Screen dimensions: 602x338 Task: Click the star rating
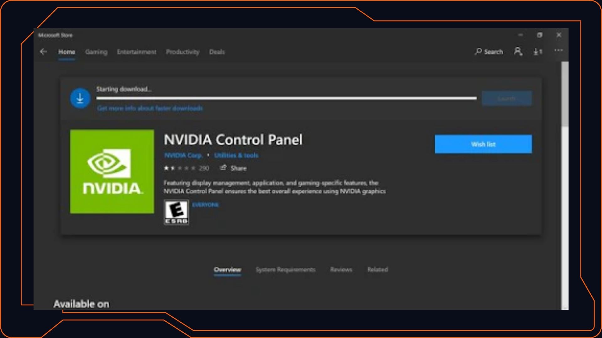(180, 168)
